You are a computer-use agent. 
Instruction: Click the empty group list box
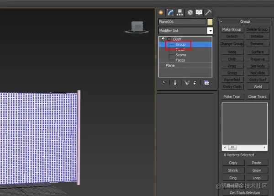click(245, 124)
